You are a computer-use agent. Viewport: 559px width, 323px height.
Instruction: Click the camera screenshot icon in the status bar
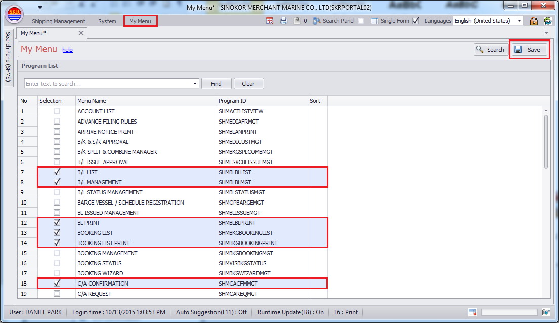[546, 312]
